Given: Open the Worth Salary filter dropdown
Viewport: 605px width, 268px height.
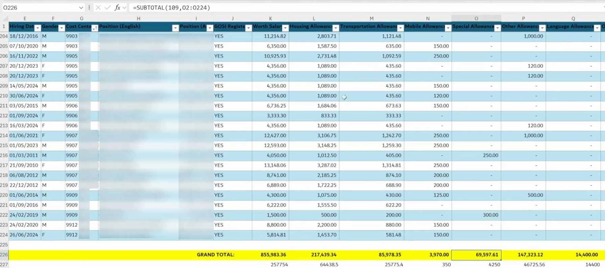Looking at the screenshot, I should click(285, 28).
